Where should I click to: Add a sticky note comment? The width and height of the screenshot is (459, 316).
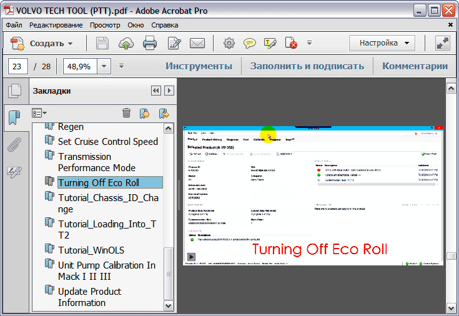250,44
